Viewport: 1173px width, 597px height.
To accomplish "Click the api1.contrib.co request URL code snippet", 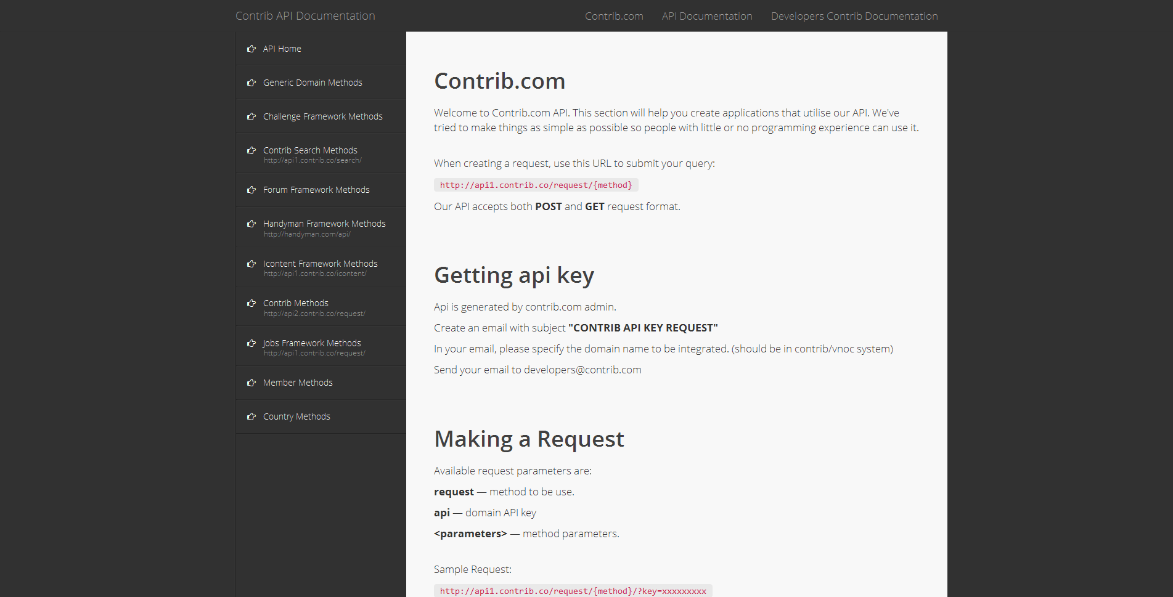I will [x=536, y=185].
